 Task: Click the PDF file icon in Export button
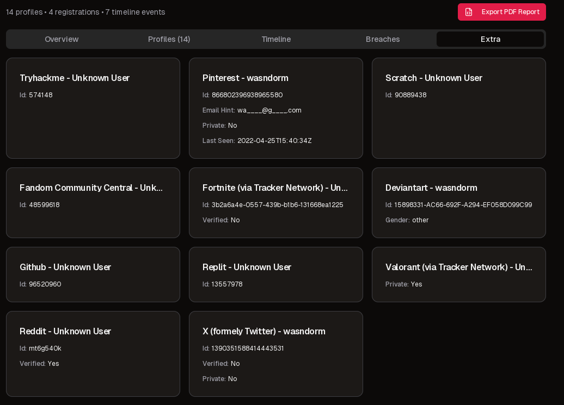469,12
